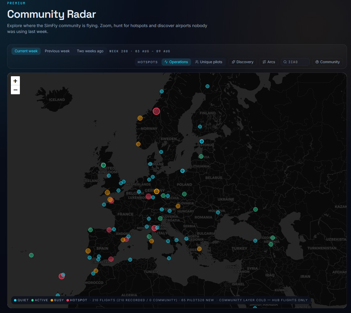Click the green marker in Latvia
Image resolution: width=351 pixels, height=313 pixels.
point(201,156)
